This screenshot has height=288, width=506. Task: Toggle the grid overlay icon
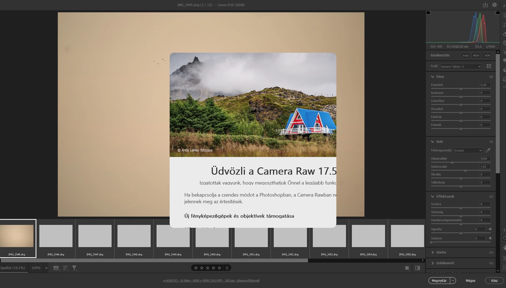point(504,267)
